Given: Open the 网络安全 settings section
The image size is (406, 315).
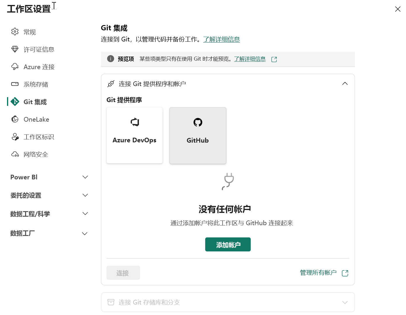Looking at the screenshot, I should 36,154.
